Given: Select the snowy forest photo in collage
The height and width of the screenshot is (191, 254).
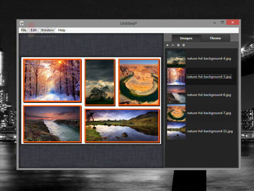Looking at the screenshot, I should click(x=52, y=80).
